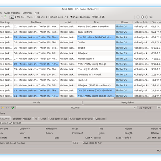Click the fish-shaped icon in top toolbar
The height and width of the screenshot is (161, 161).
tap(151, 17)
